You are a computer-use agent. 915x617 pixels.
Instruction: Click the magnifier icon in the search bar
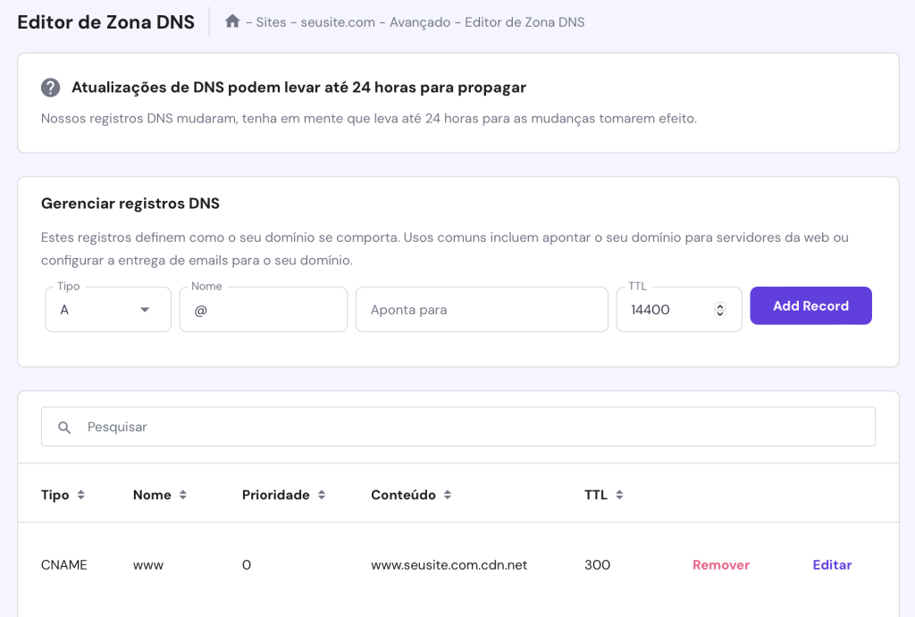[63, 427]
